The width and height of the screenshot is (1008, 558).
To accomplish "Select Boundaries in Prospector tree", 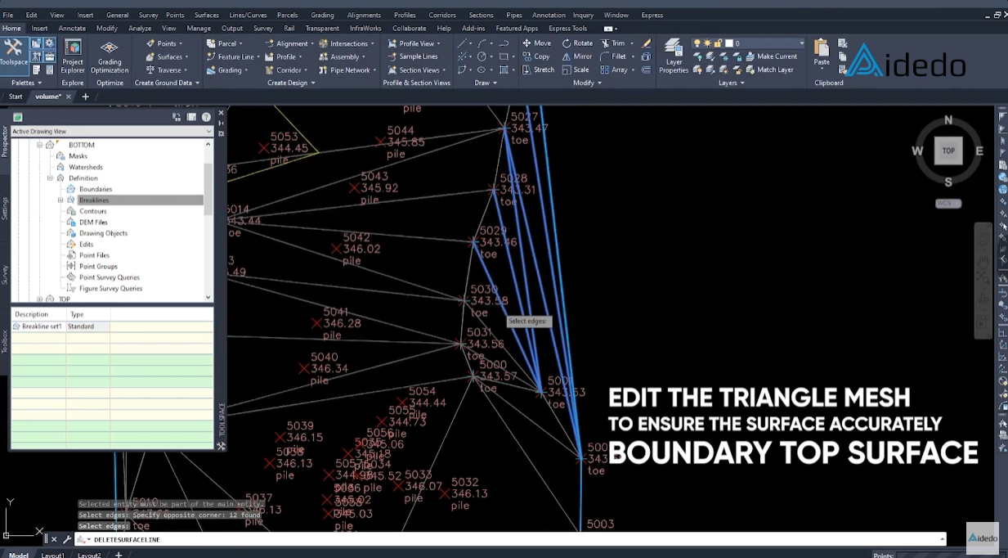I will click(x=96, y=189).
